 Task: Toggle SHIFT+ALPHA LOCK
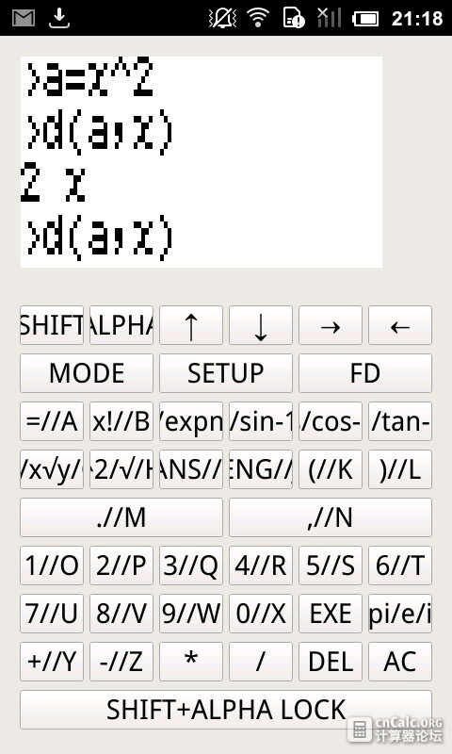pyautogui.click(x=226, y=710)
